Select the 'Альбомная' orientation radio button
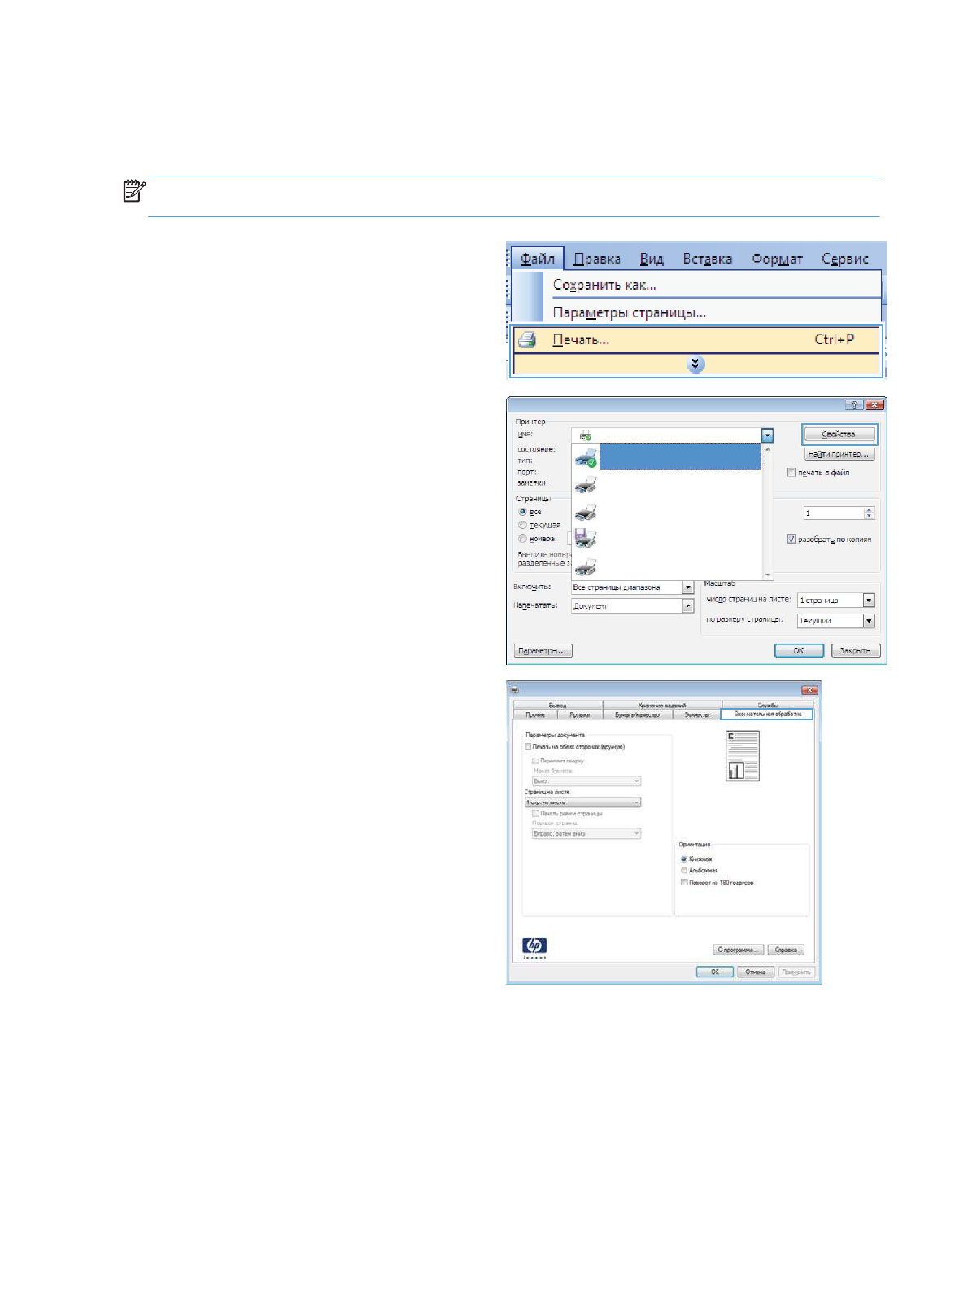This screenshot has width=968, height=1289. coord(684,871)
